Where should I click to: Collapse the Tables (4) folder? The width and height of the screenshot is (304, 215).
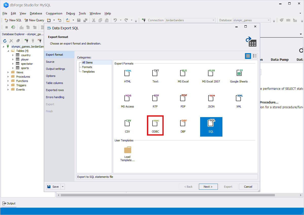point(8,51)
